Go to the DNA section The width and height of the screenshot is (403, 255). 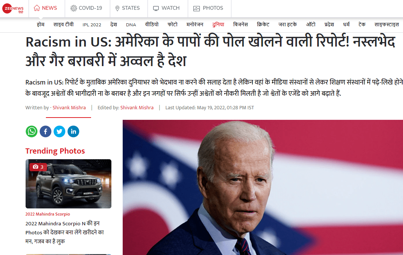coord(131,25)
